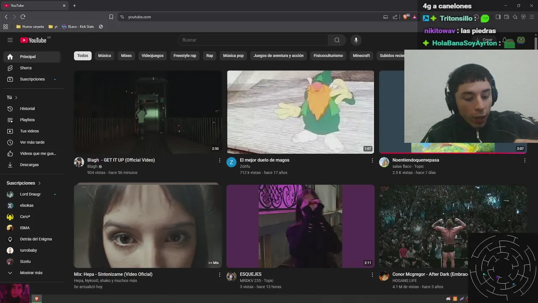Start voice search with microphone icon
The height and width of the screenshot is (303, 538).
click(x=356, y=40)
